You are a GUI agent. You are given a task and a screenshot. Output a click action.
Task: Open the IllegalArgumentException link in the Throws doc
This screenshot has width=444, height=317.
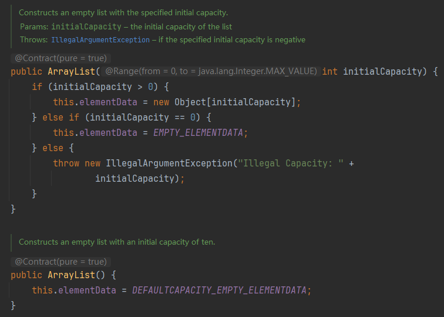pos(100,40)
